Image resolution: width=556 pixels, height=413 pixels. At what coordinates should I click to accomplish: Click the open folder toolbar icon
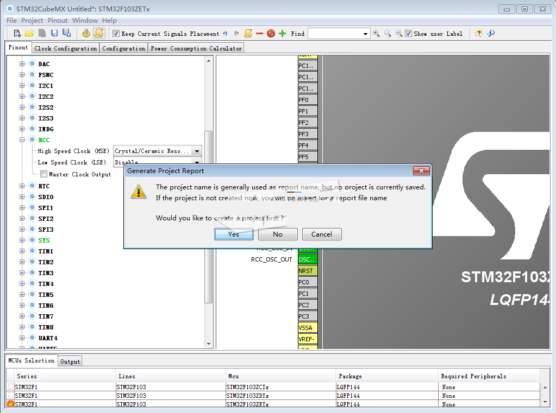(29, 33)
